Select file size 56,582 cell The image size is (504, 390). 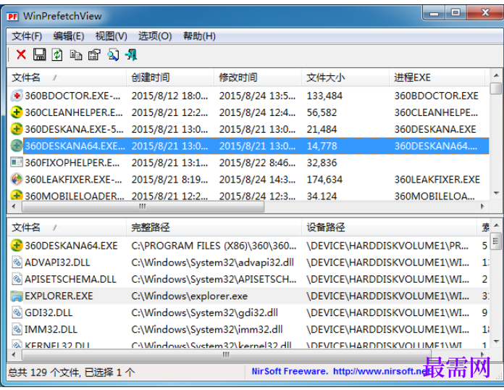(322, 112)
